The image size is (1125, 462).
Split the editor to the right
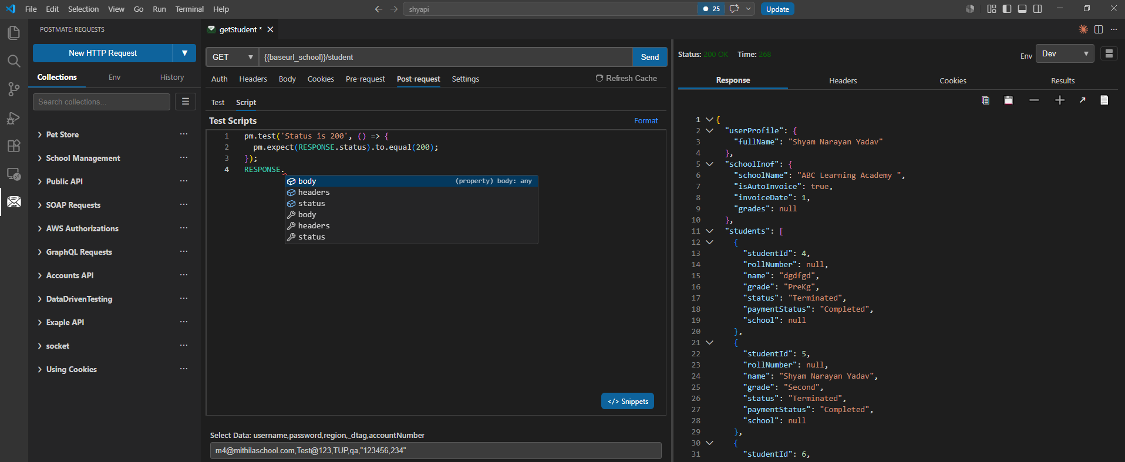click(1099, 29)
